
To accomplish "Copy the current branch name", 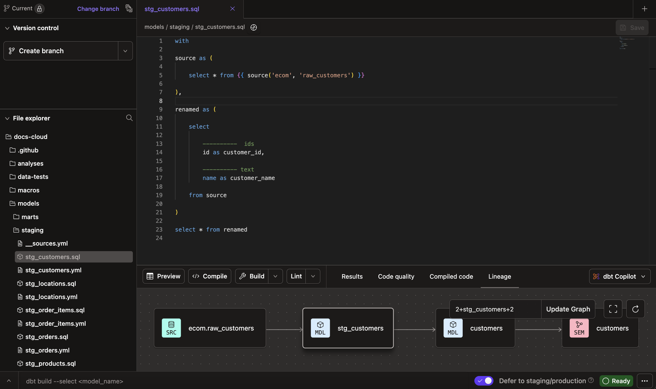I will coord(129,8).
